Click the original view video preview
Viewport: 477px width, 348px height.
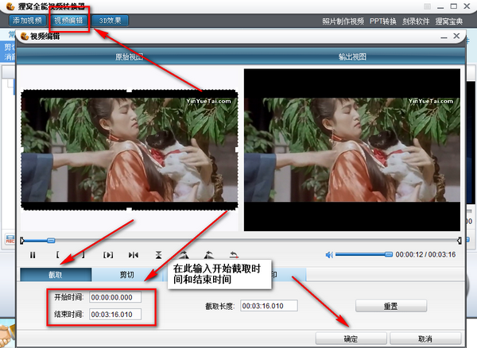click(x=130, y=149)
